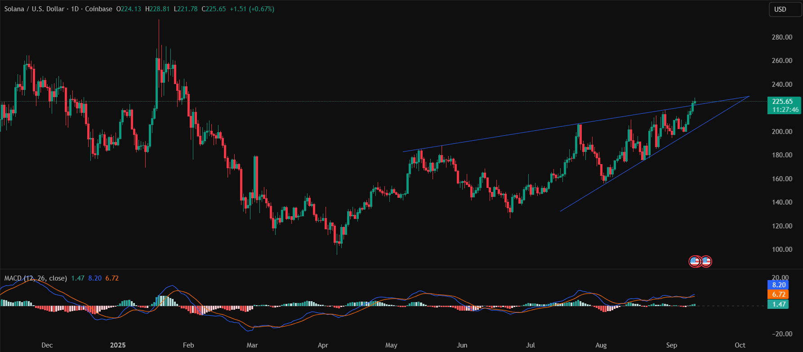Click the Coinbase exchange name in title
The width and height of the screenshot is (803, 352).
98,9
